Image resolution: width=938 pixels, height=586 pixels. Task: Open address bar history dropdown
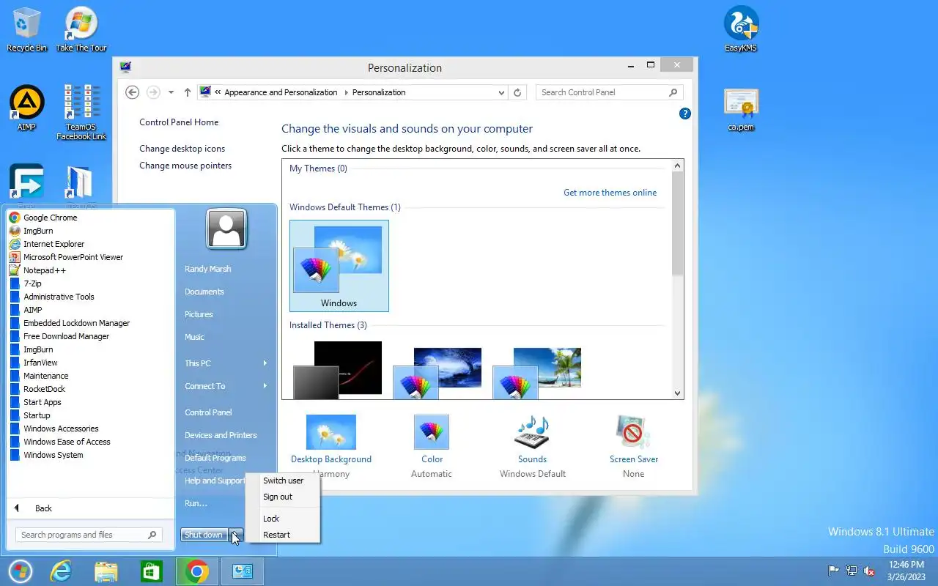[501, 92]
